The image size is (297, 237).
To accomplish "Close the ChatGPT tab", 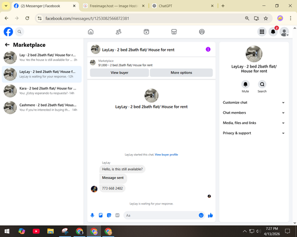I will point(212,6).
